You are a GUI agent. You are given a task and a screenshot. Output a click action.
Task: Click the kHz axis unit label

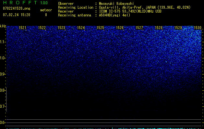point(3,26)
